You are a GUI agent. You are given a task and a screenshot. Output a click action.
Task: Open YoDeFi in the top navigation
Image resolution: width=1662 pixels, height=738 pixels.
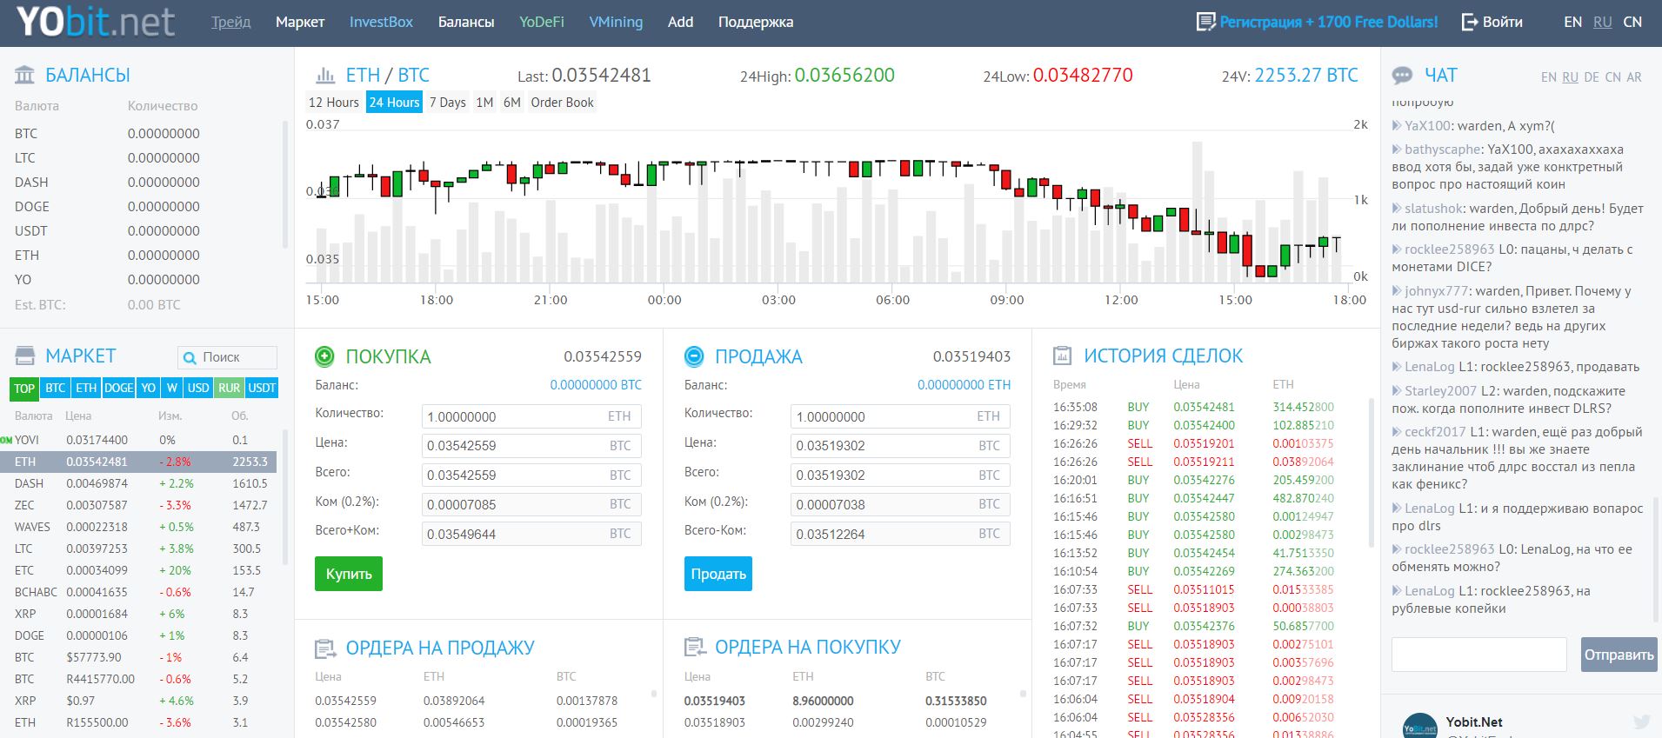coord(542,22)
